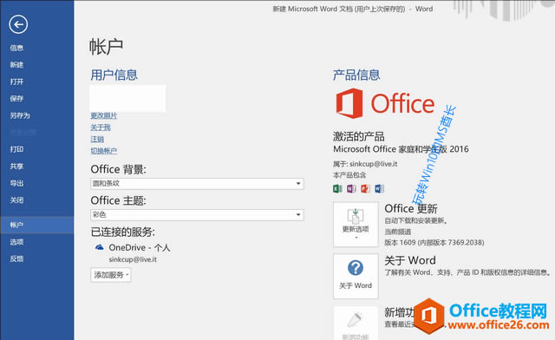The width and height of the screenshot is (555, 340).
Task: Click the Excel icon under 本产品包含
Action: click(x=337, y=189)
